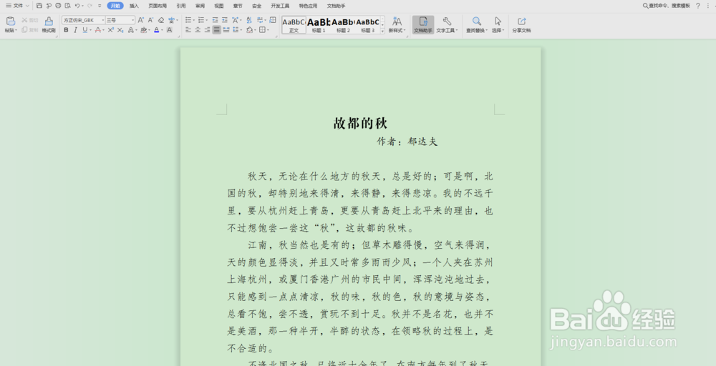Pick the font color (A) swatch
The height and width of the screenshot is (366, 716).
click(156, 29)
